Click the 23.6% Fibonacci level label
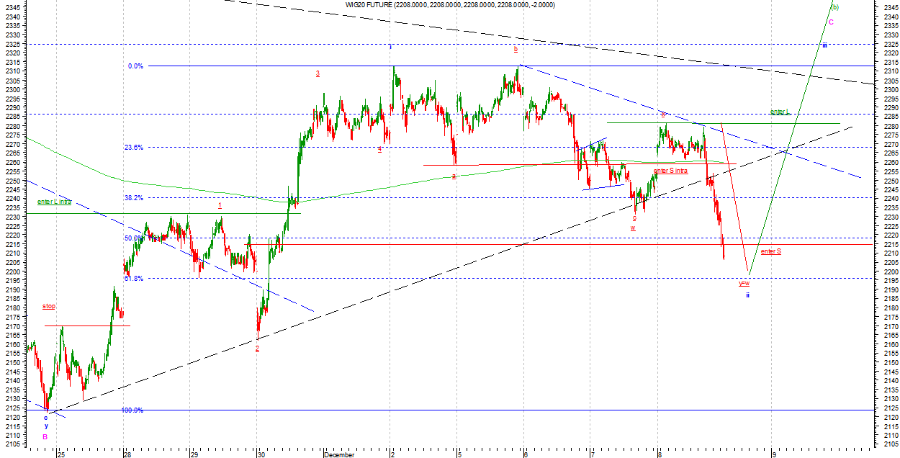The image size is (900, 458). pos(134,148)
